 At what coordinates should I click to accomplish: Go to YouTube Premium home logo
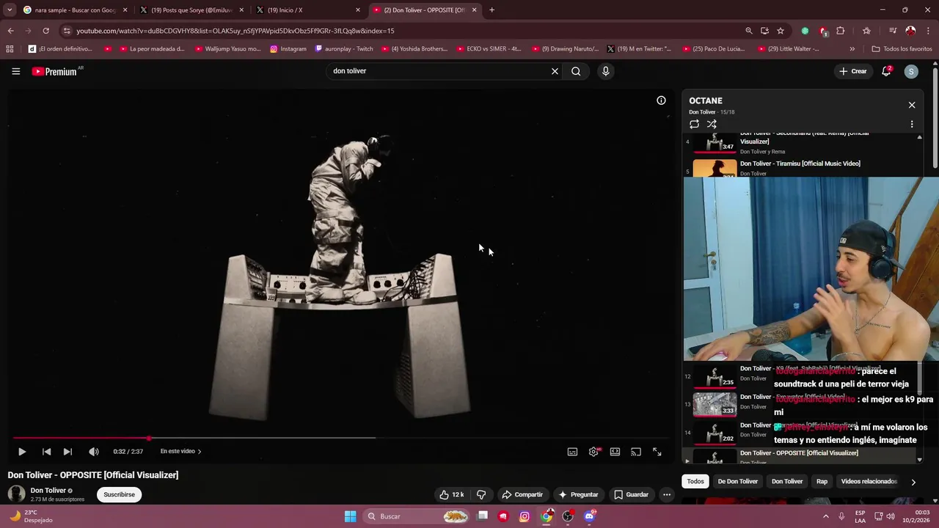(x=54, y=71)
